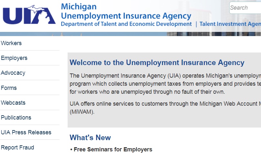
Task: Navigate to Webcasts
Action: pyautogui.click(x=13, y=103)
